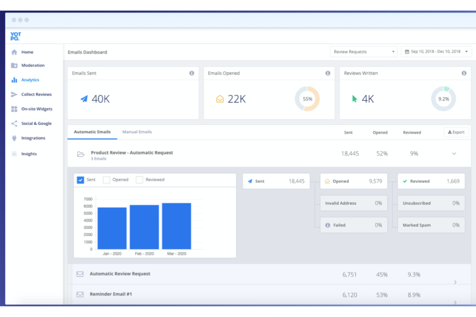Screen dimensions: 476x317
Task: Click the Export button
Action: click(x=456, y=132)
